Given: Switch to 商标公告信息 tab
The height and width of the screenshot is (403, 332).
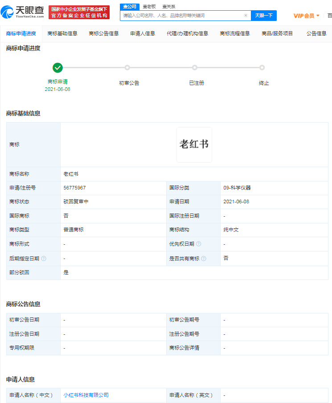Looking at the screenshot, I should tap(104, 34).
